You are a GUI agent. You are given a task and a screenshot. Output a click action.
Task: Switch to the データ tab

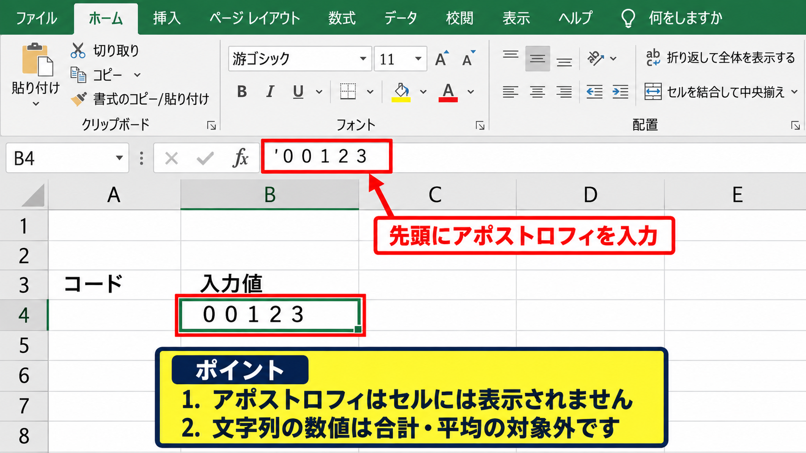point(401,18)
